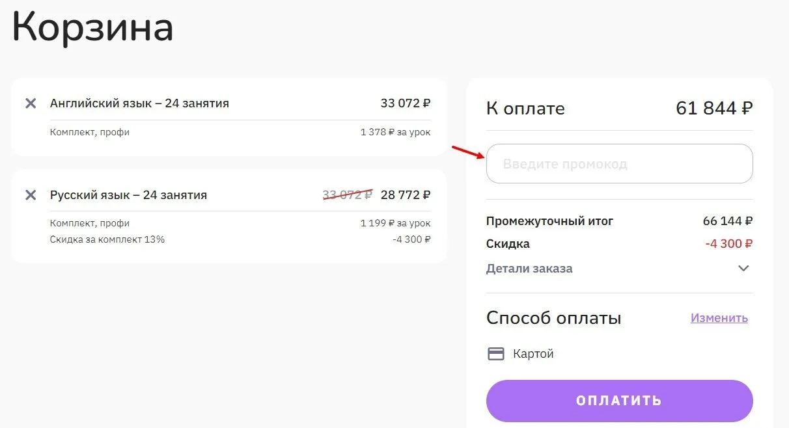789x428 pixels.
Task: Click the Английский язык – 24 занятия title
Action: point(139,103)
